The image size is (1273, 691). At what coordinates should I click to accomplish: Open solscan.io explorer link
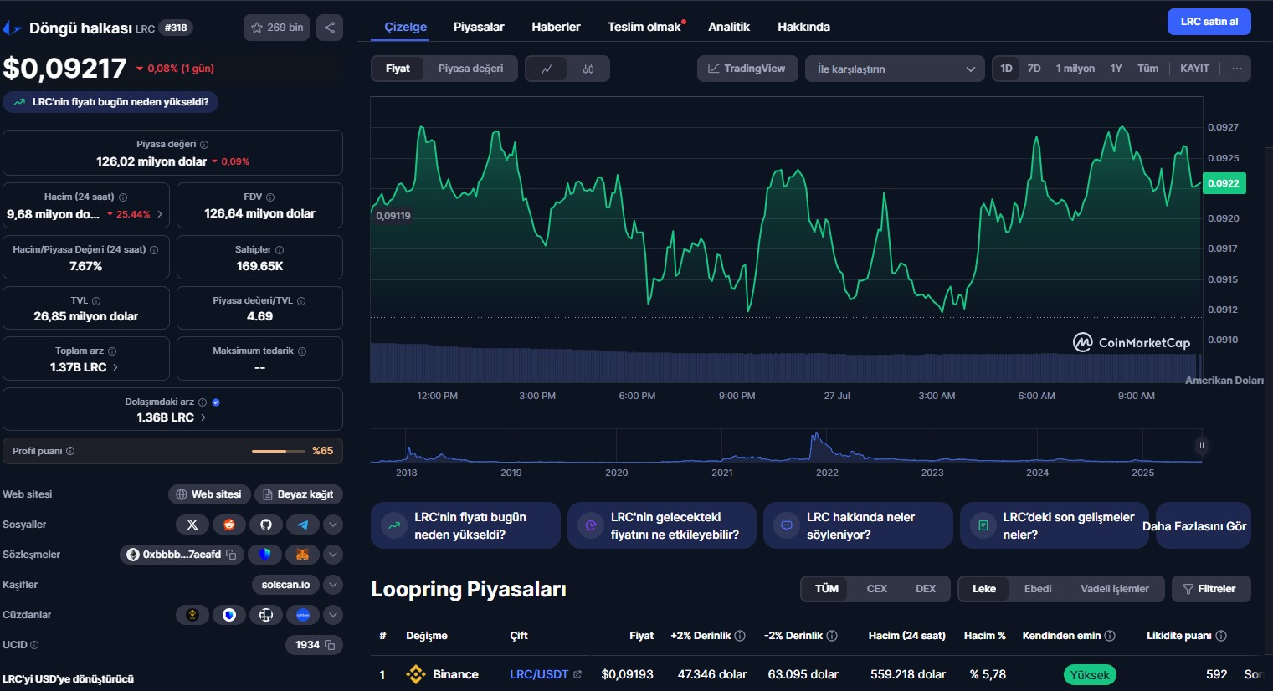pos(285,585)
